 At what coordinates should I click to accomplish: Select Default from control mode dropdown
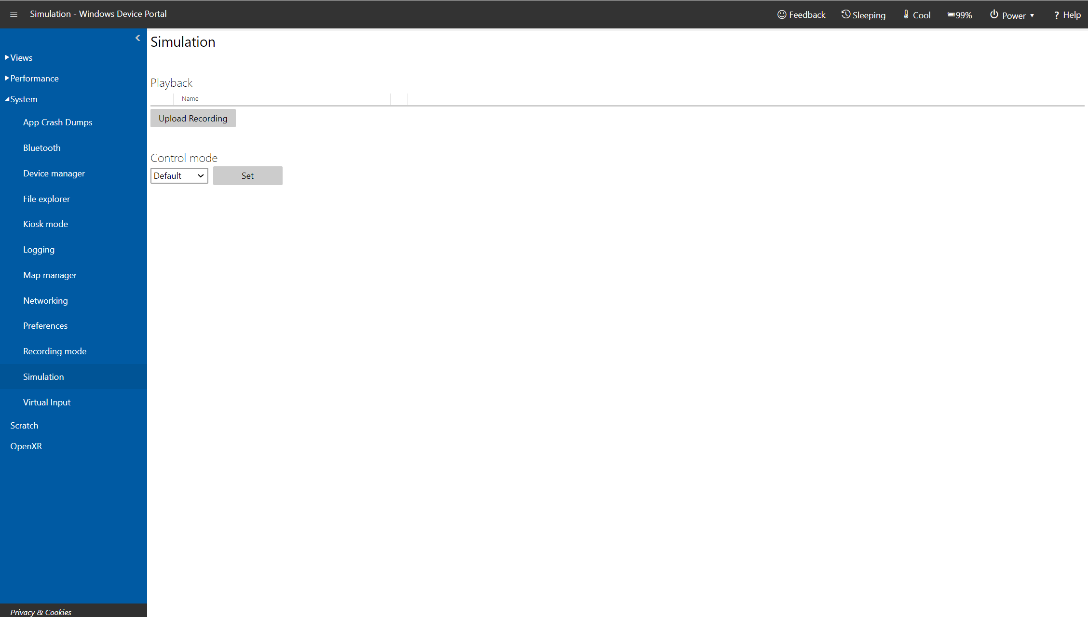[x=178, y=175]
